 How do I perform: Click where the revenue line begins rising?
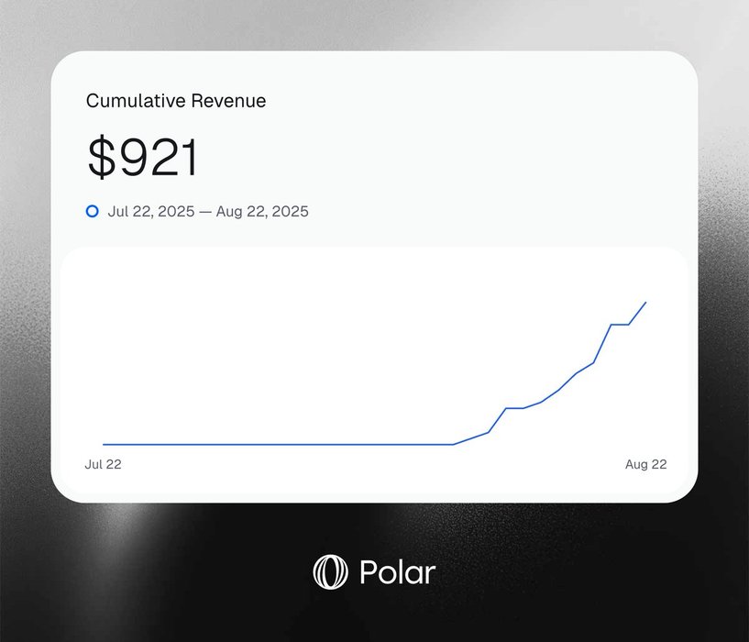(454, 445)
